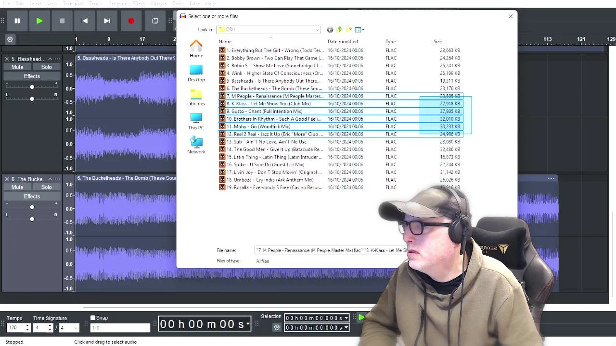Select file 3. Robin S. - Show Me Love

click(x=271, y=65)
